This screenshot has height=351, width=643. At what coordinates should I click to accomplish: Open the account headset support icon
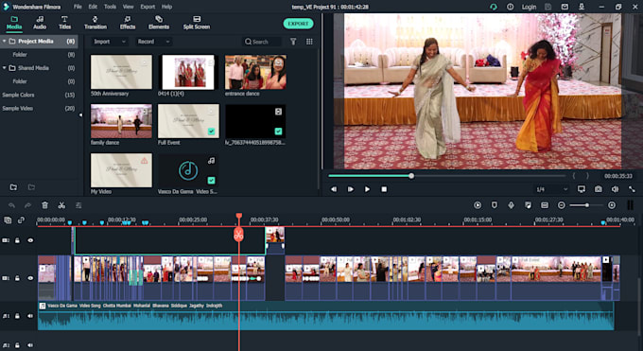(x=494, y=7)
